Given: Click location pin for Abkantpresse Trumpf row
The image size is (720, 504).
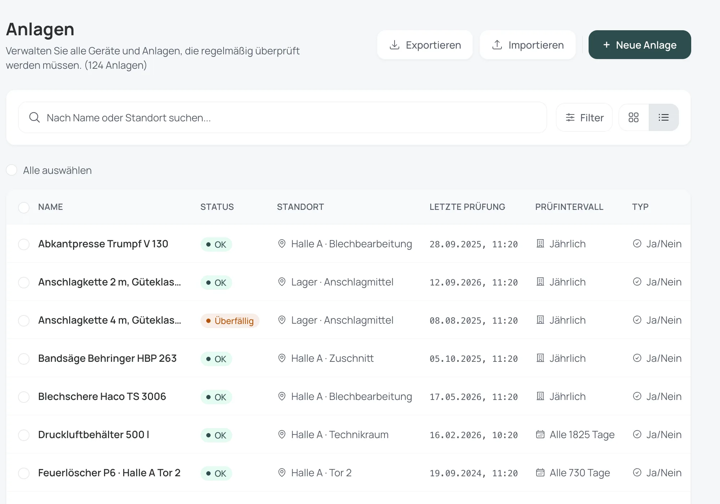Looking at the screenshot, I should (282, 244).
